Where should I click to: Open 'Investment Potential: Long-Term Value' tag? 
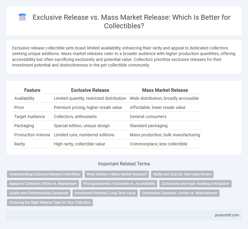(x=105, y=193)
